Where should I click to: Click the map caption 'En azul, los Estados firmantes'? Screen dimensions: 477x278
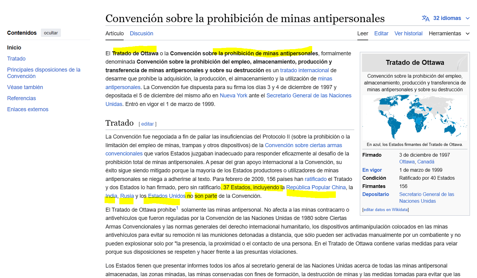click(x=415, y=145)
